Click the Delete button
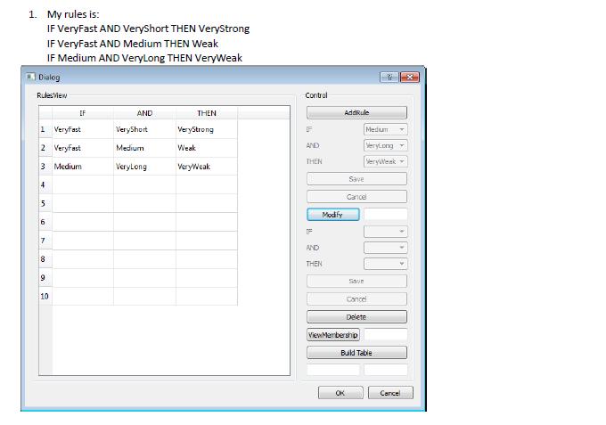 pos(356,317)
